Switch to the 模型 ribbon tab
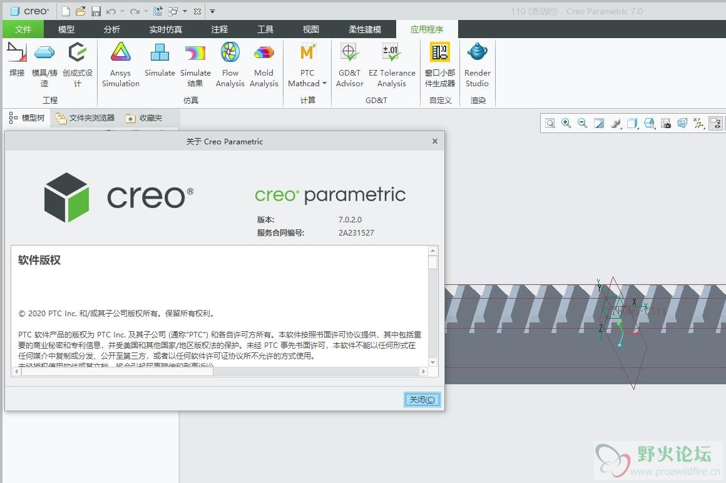 (66, 29)
